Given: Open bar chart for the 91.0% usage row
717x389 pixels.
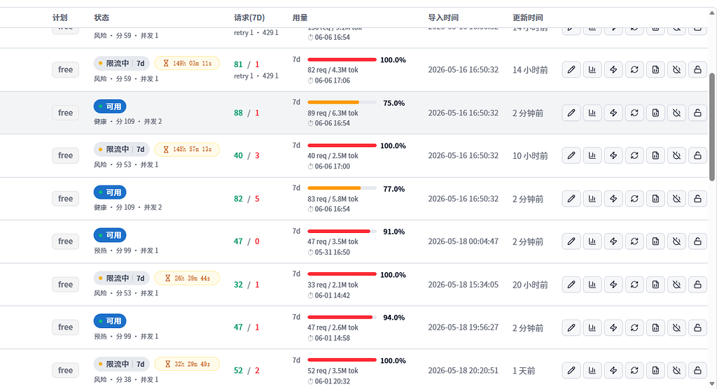Looking at the screenshot, I should click(x=592, y=241).
